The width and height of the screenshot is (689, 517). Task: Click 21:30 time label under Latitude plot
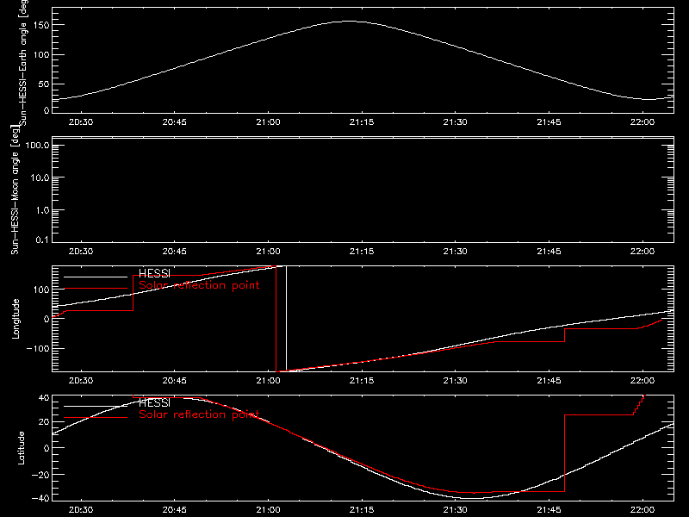[x=456, y=510]
